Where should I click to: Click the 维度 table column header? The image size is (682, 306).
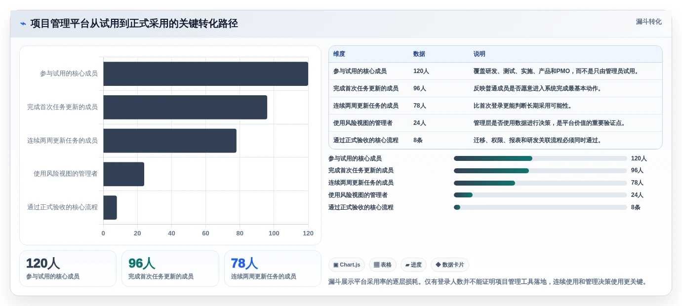tap(339, 54)
